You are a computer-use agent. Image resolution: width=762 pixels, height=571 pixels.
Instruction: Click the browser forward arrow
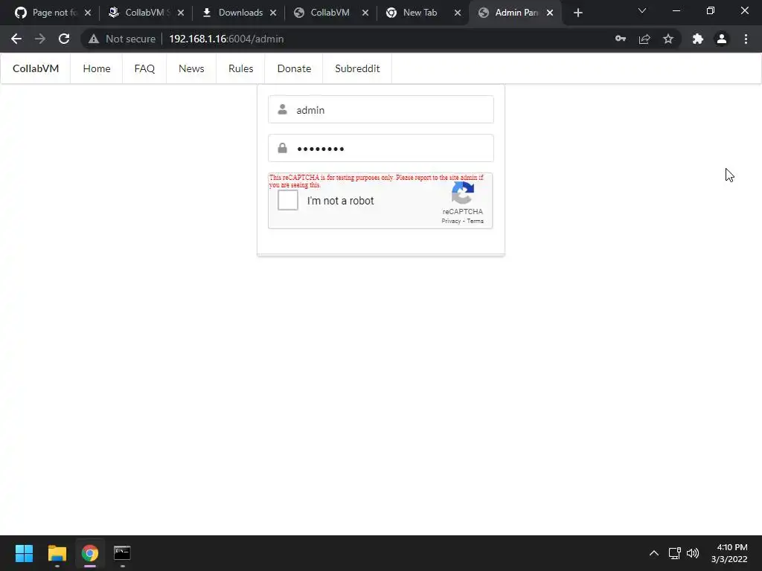click(40, 39)
